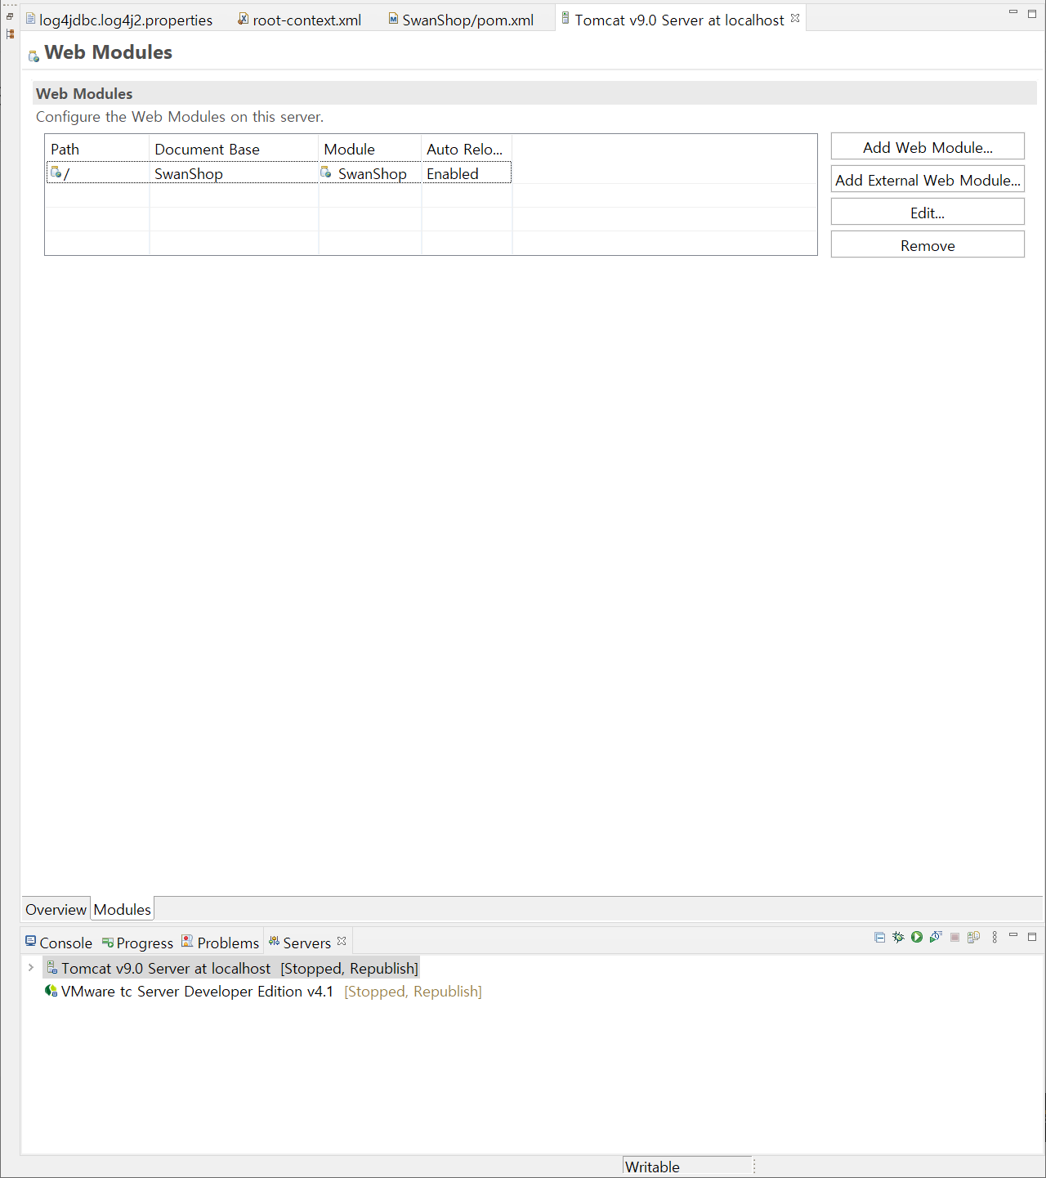Viewport: 1046px width, 1178px height.
Task: Click the SwanShop module icon in table
Action: click(326, 172)
